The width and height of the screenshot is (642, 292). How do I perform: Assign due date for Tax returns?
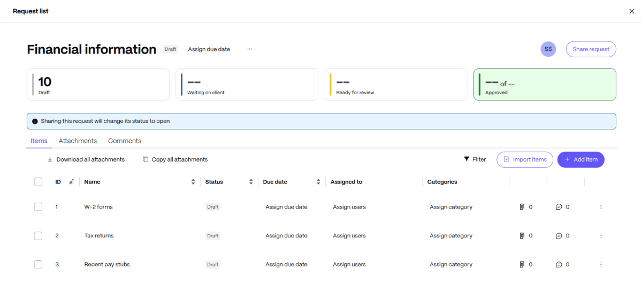[286, 236]
